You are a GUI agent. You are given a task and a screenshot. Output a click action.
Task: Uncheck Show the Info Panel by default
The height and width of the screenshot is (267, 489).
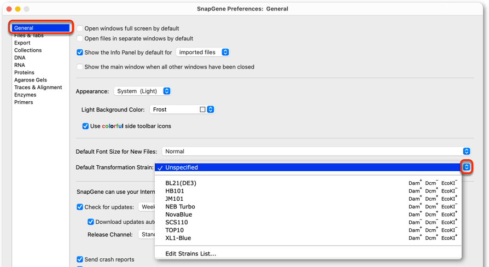(80, 53)
